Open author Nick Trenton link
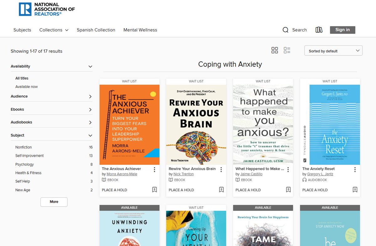Screen dimensions: 376x246 coord(184,174)
